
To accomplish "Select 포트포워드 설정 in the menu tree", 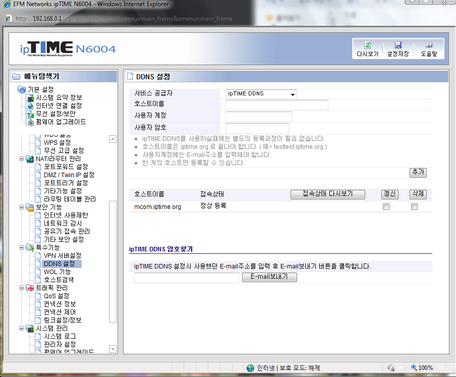I will (x=66, y=167).
